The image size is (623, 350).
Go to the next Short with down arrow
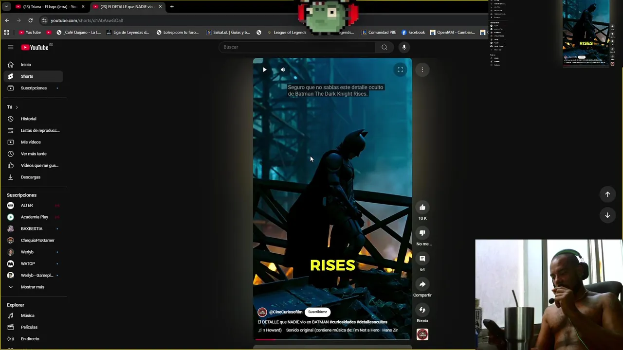pyautogui.click(x=607, y=215)
